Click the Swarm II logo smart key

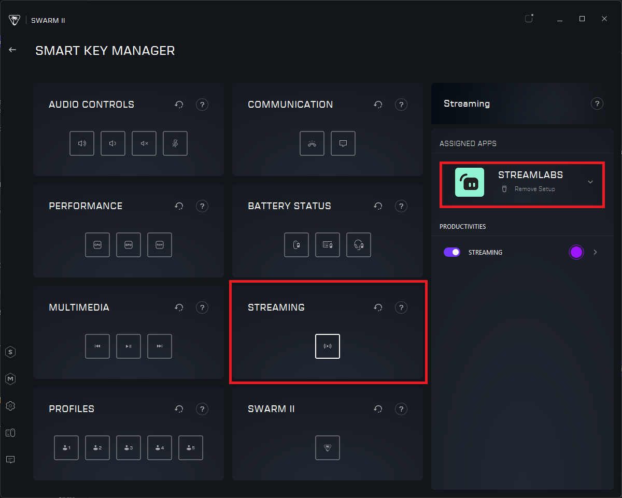pyautogui.click(x=328, y=448)
